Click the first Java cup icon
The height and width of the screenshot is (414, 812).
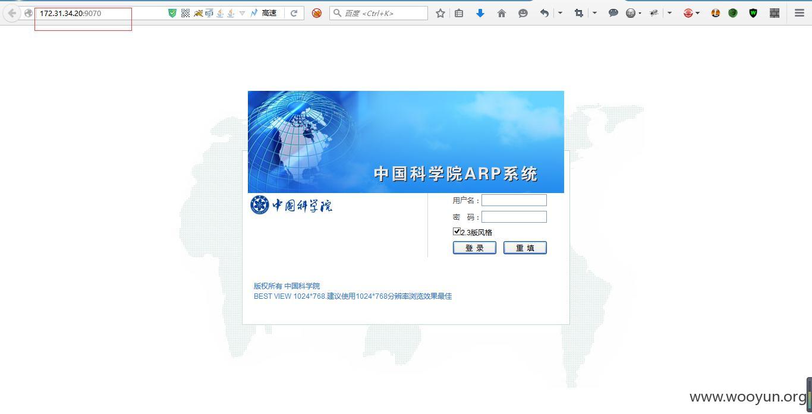coord(220,13)
